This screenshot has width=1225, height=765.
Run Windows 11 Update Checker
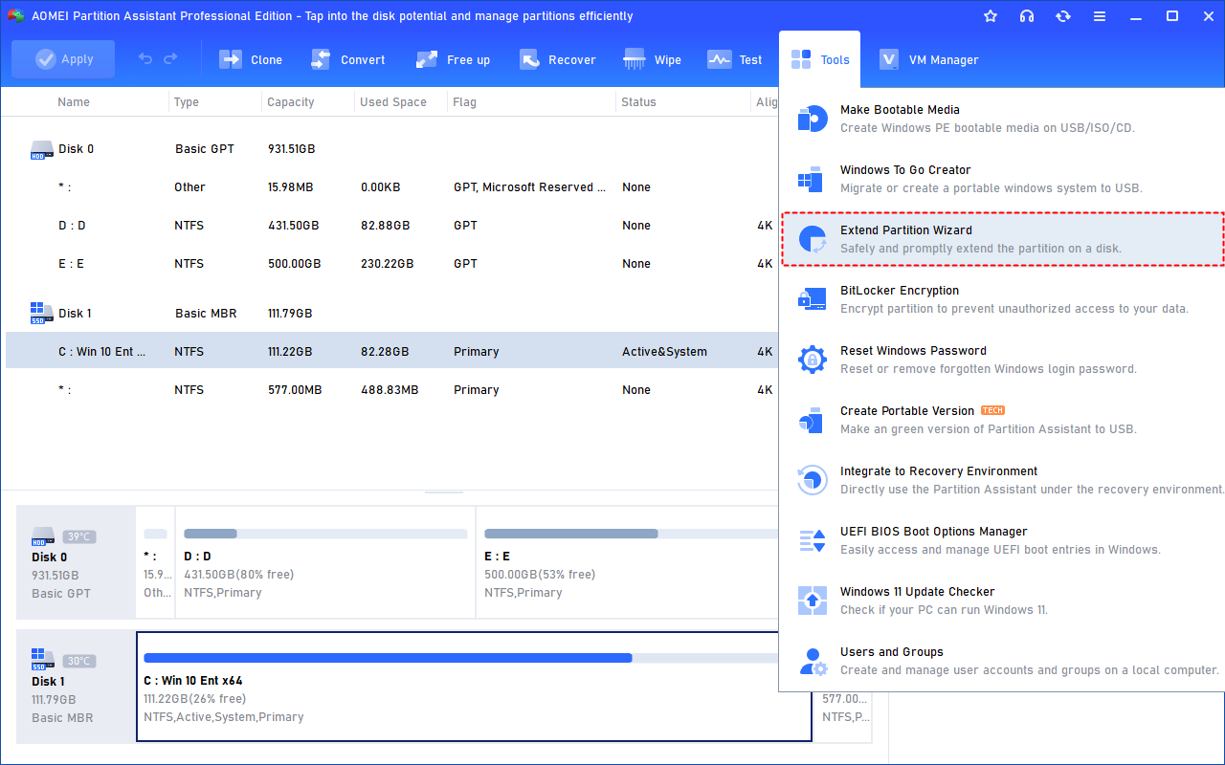pyautogui.click(x=1002, y=601)
